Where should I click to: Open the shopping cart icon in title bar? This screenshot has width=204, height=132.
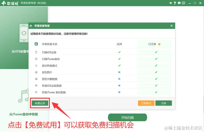[x=170, y=3]
